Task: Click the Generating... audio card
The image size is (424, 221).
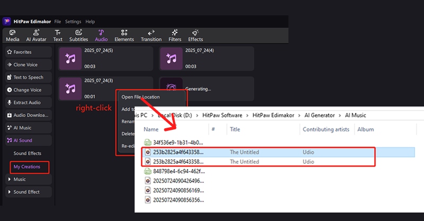Action: pos(207,89)
